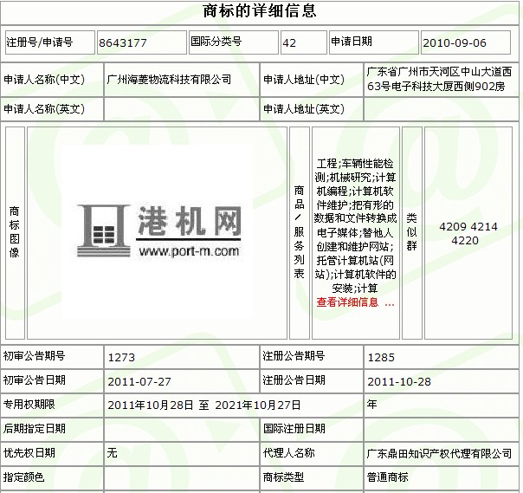The height and width of the screenshot is (493, 523).
Task: Click registration announcement issue 1285
Action: [x=381, y=358]
